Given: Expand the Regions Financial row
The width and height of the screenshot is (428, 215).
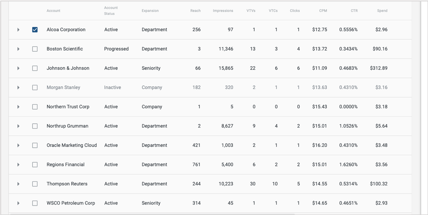Looking at the screenshot, I should coord(18,164).
